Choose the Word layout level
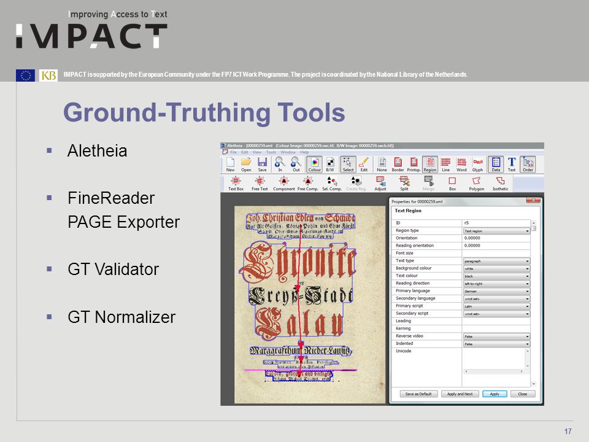 (461, 165)
